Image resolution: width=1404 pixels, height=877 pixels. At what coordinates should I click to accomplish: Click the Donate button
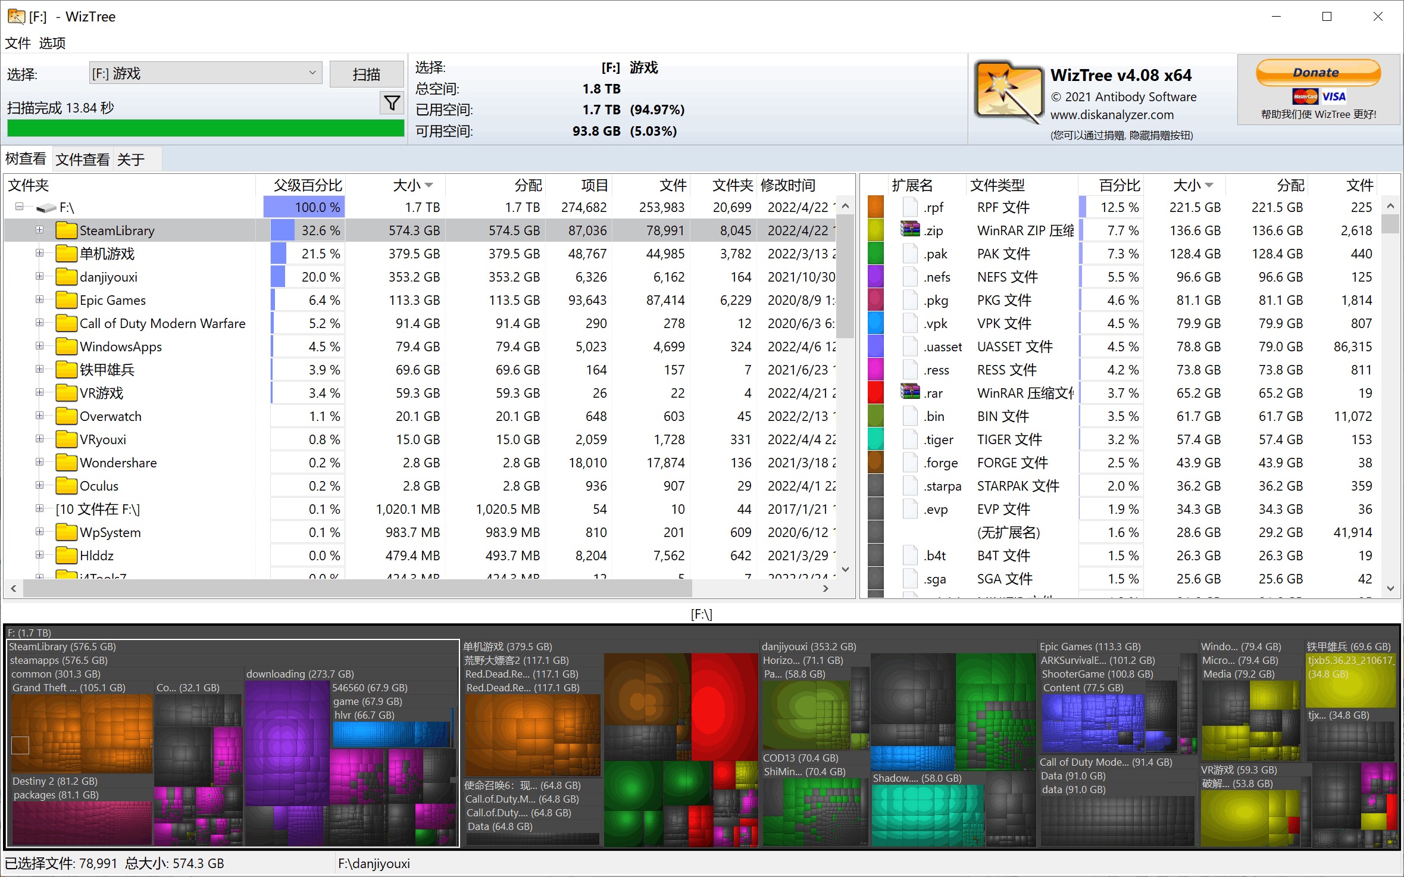point(1318,73)
